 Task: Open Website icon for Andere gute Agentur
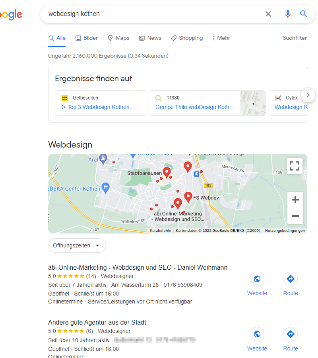tap(257, 334)
